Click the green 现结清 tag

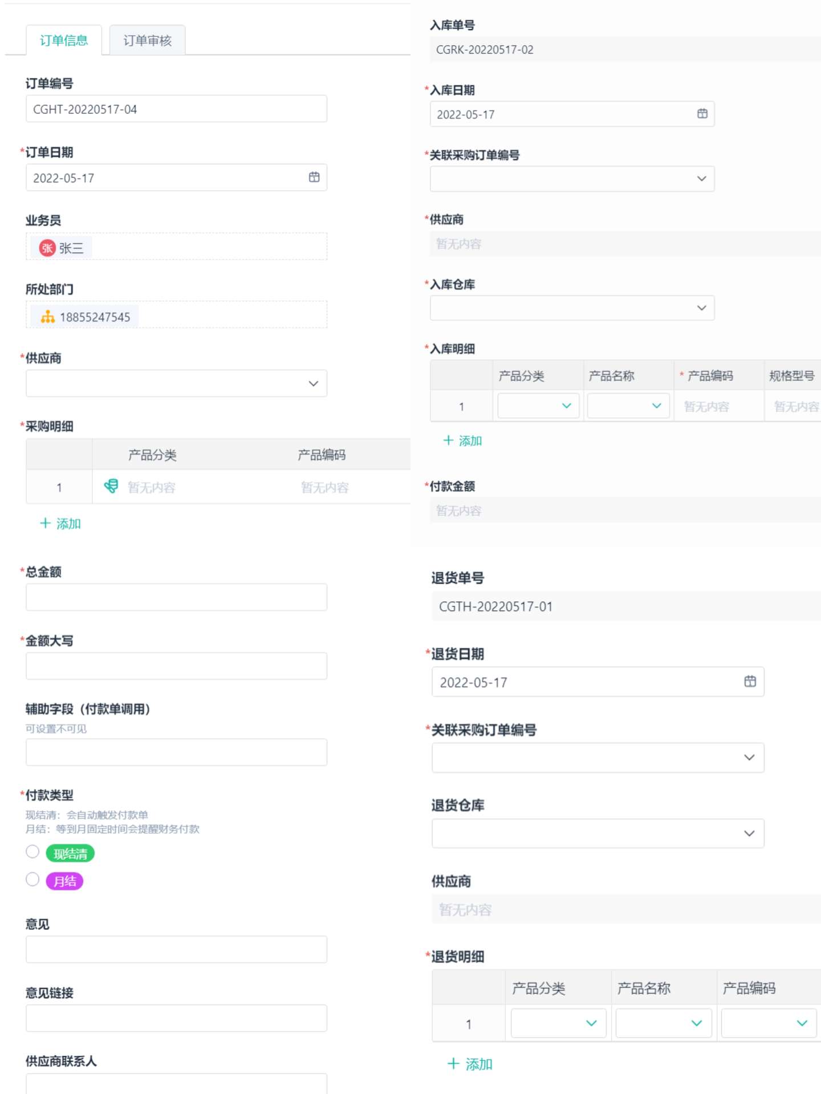[x=70, y=853]
